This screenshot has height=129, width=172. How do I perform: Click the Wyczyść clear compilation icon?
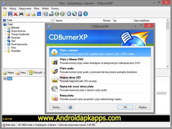[x=31, y=73]
